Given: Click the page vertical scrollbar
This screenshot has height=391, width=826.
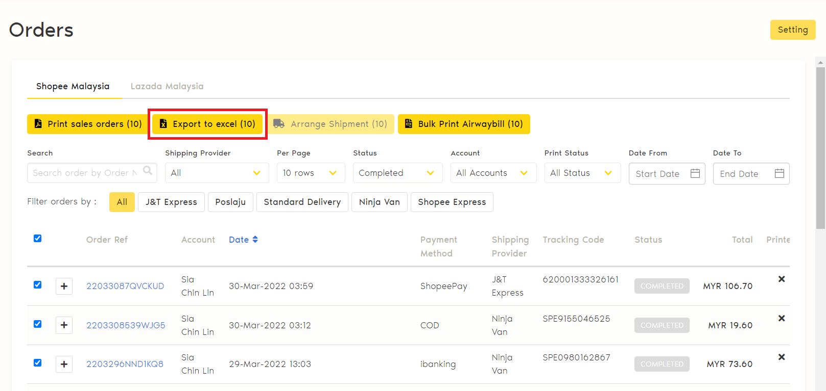Looking at the screenshot, I should [820, 148].
